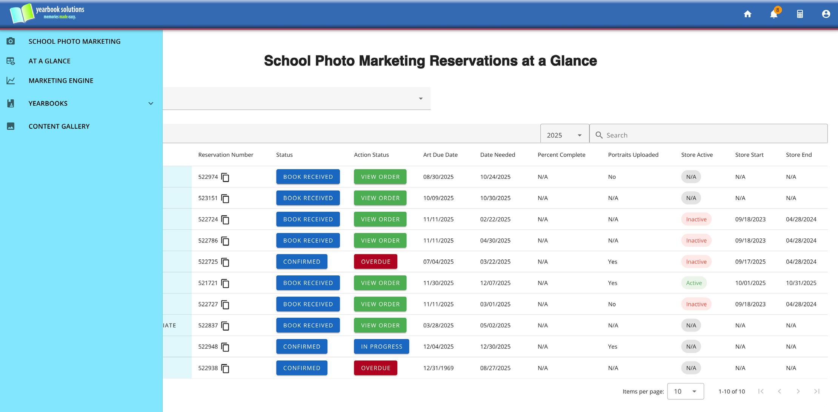Copy reservation number 522974

(225, 177)
